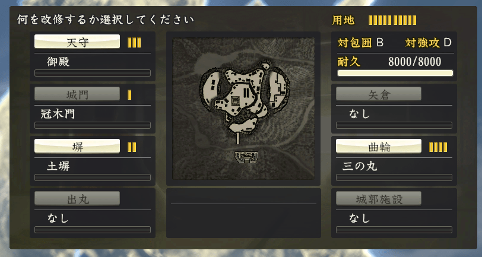Select the 矢倉 button

tap(378, 94)
